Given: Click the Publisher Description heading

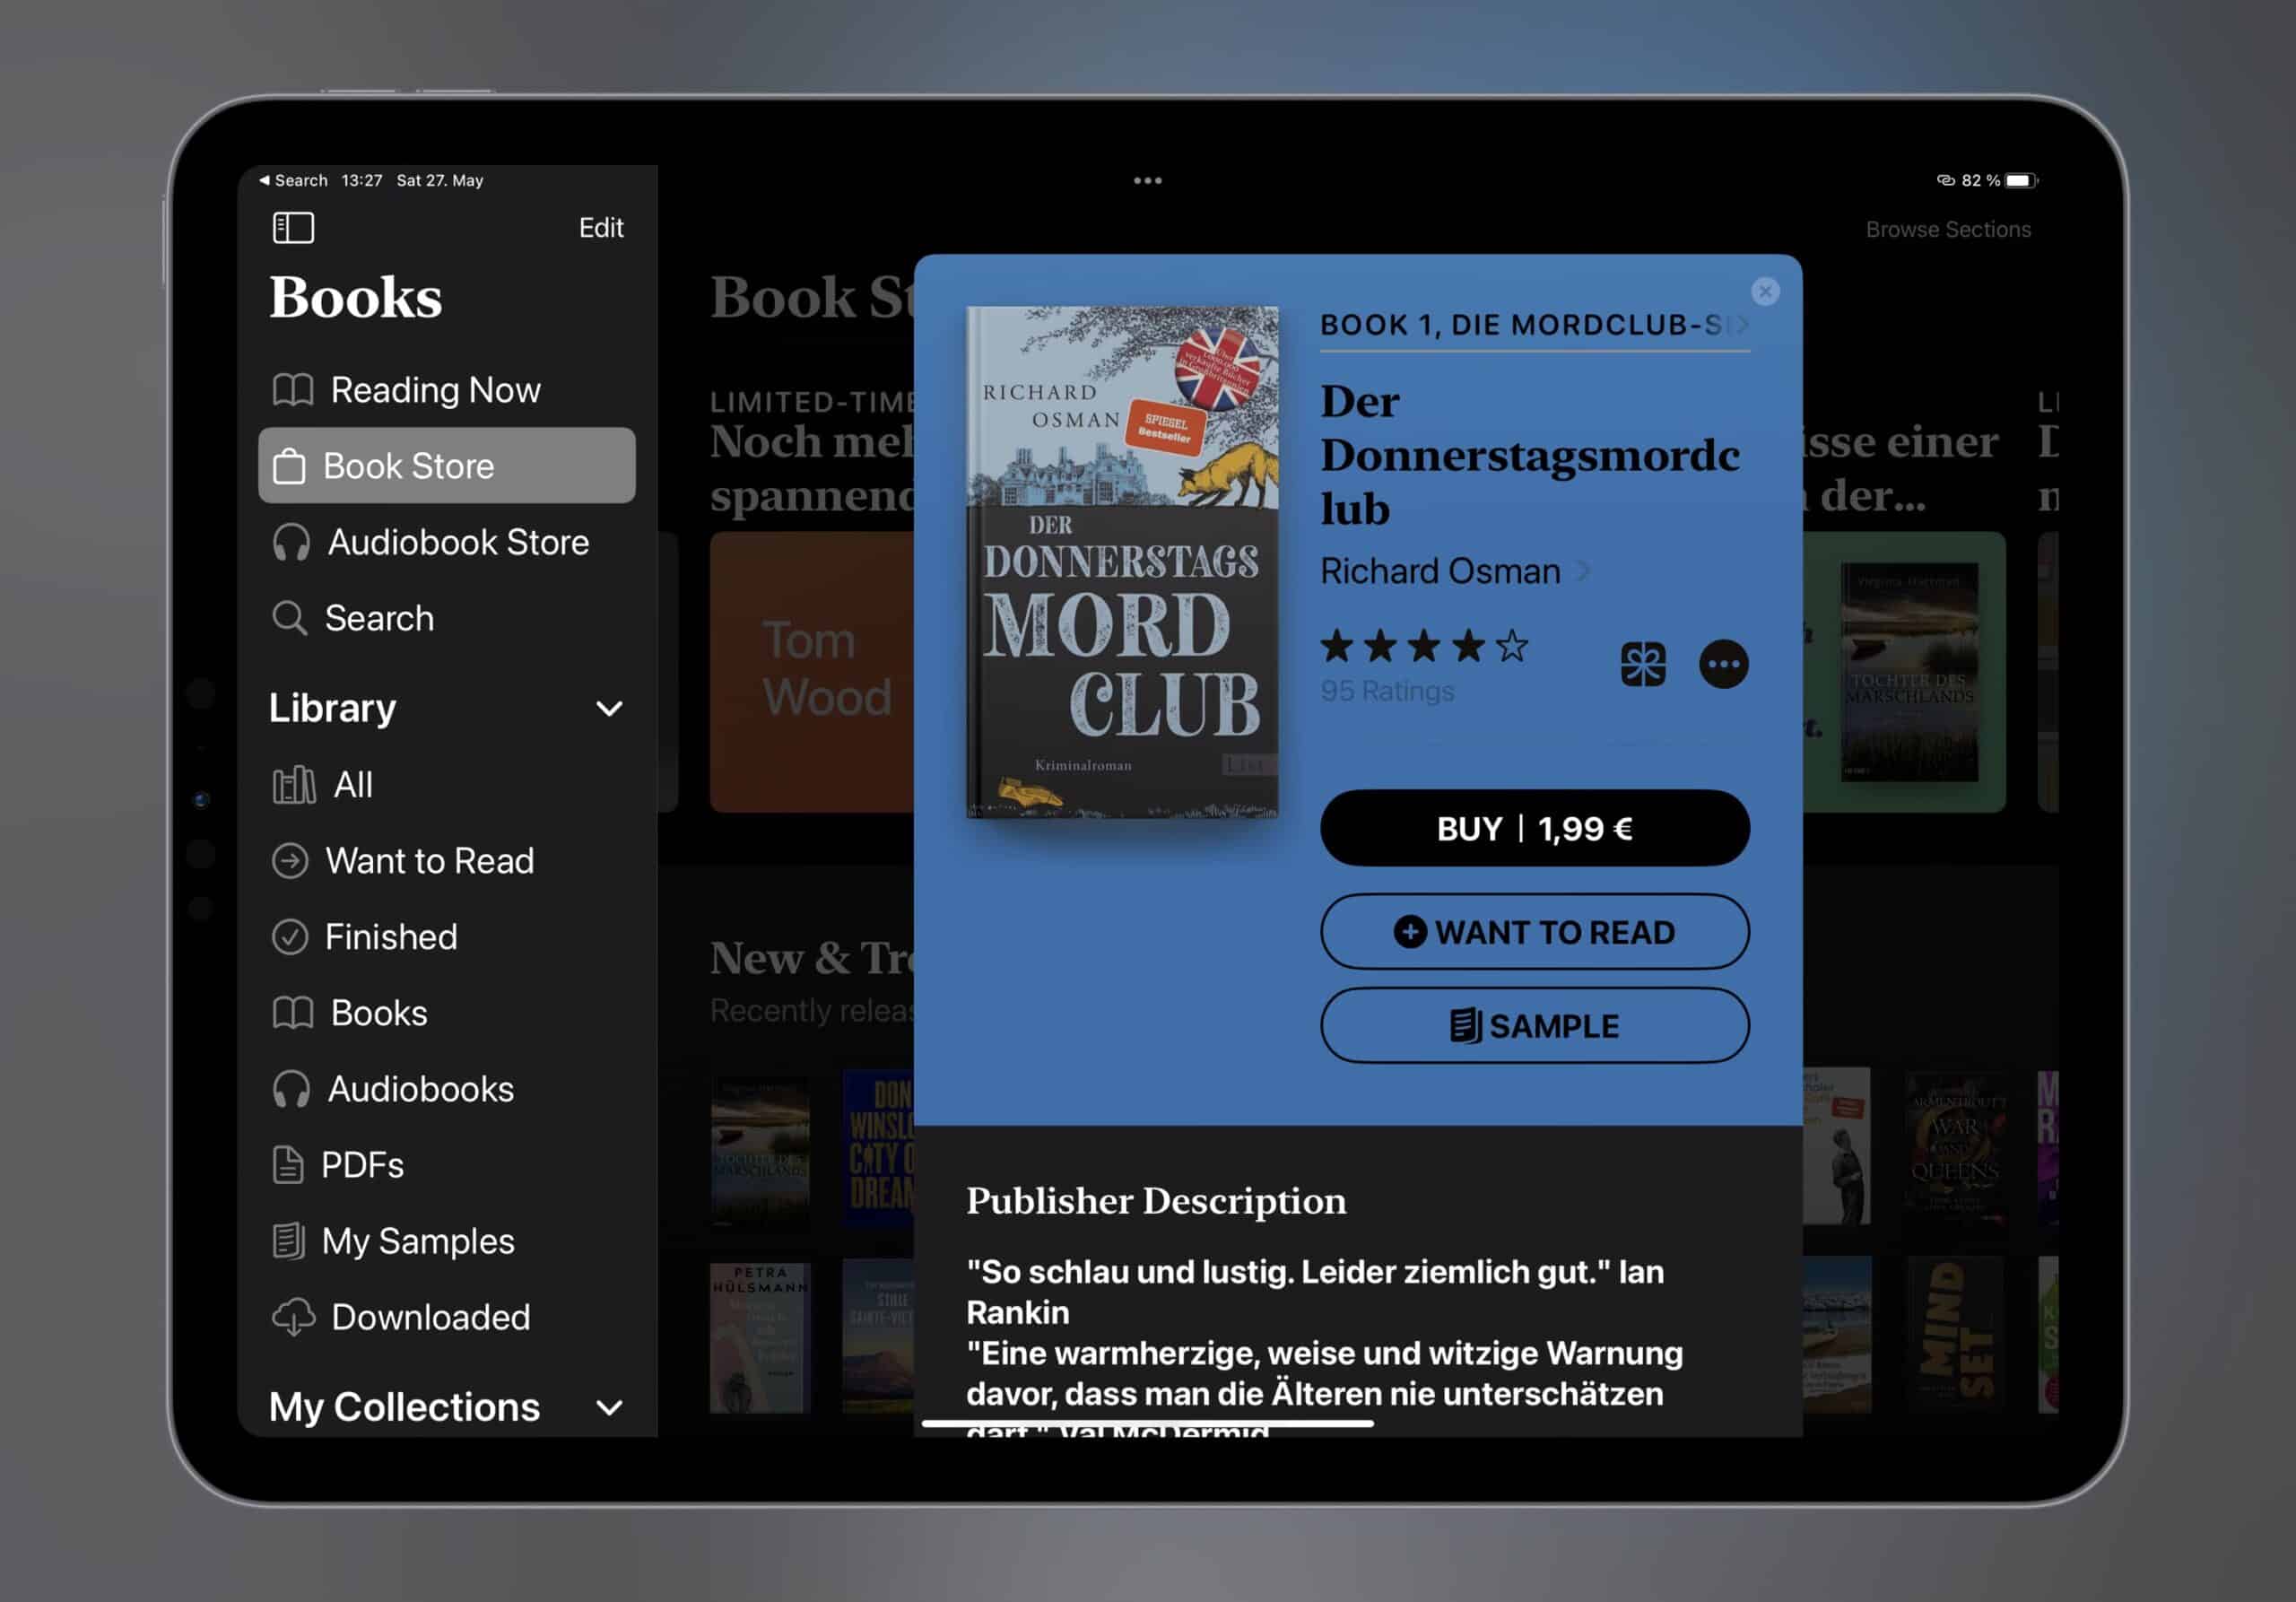Looking at the screenshot, I should (x=1156, y=1200).
